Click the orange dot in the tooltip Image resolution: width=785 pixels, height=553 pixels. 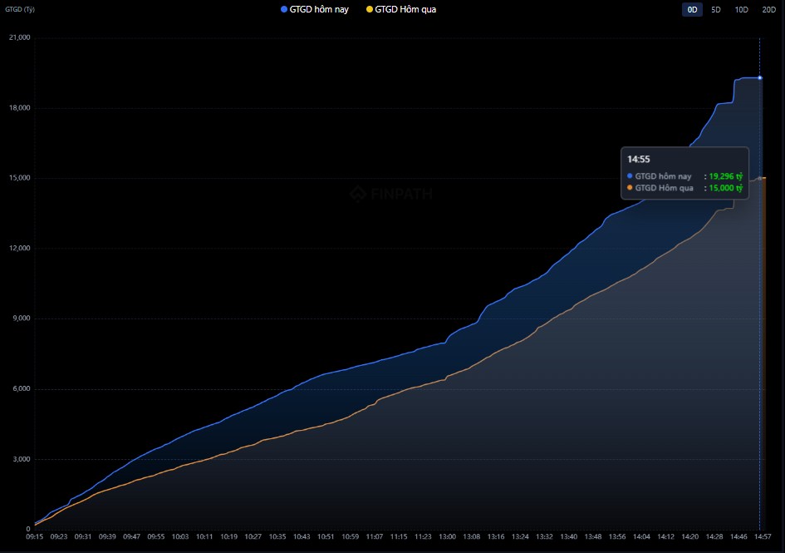point(630,188)
